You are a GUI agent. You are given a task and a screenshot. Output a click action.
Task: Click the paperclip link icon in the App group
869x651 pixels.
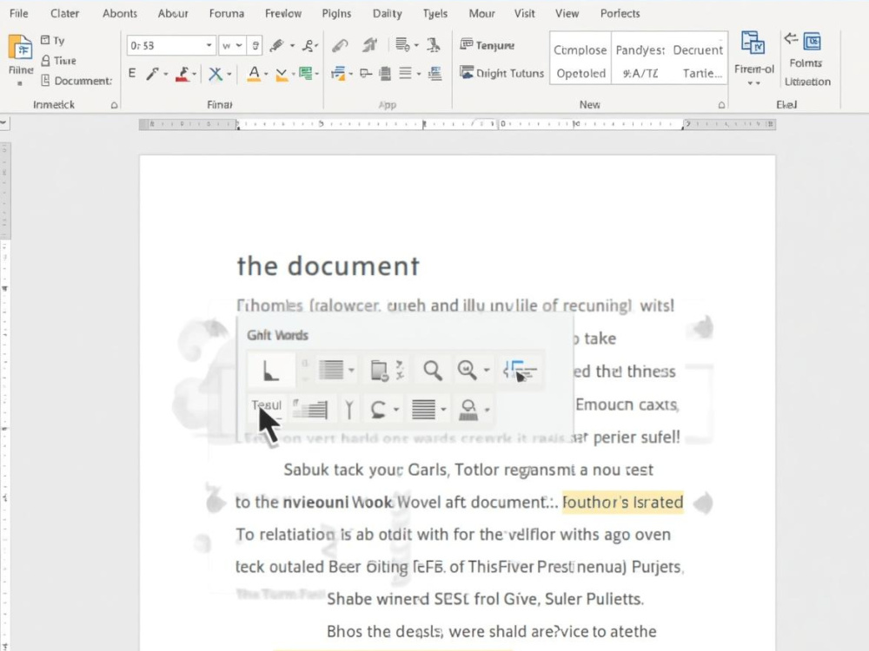(340, 45)
